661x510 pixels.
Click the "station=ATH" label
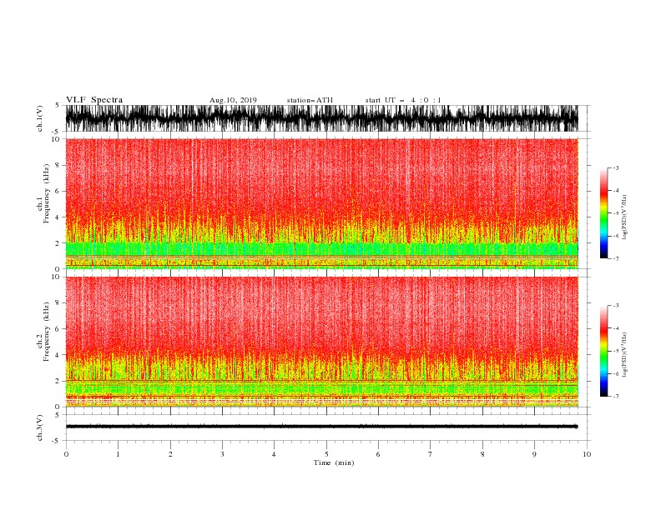pos(310,100)
